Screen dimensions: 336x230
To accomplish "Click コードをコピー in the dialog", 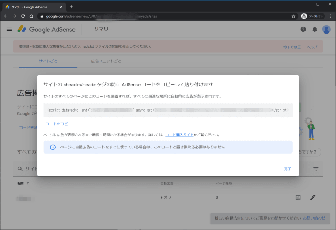I will tap(58, 124).
